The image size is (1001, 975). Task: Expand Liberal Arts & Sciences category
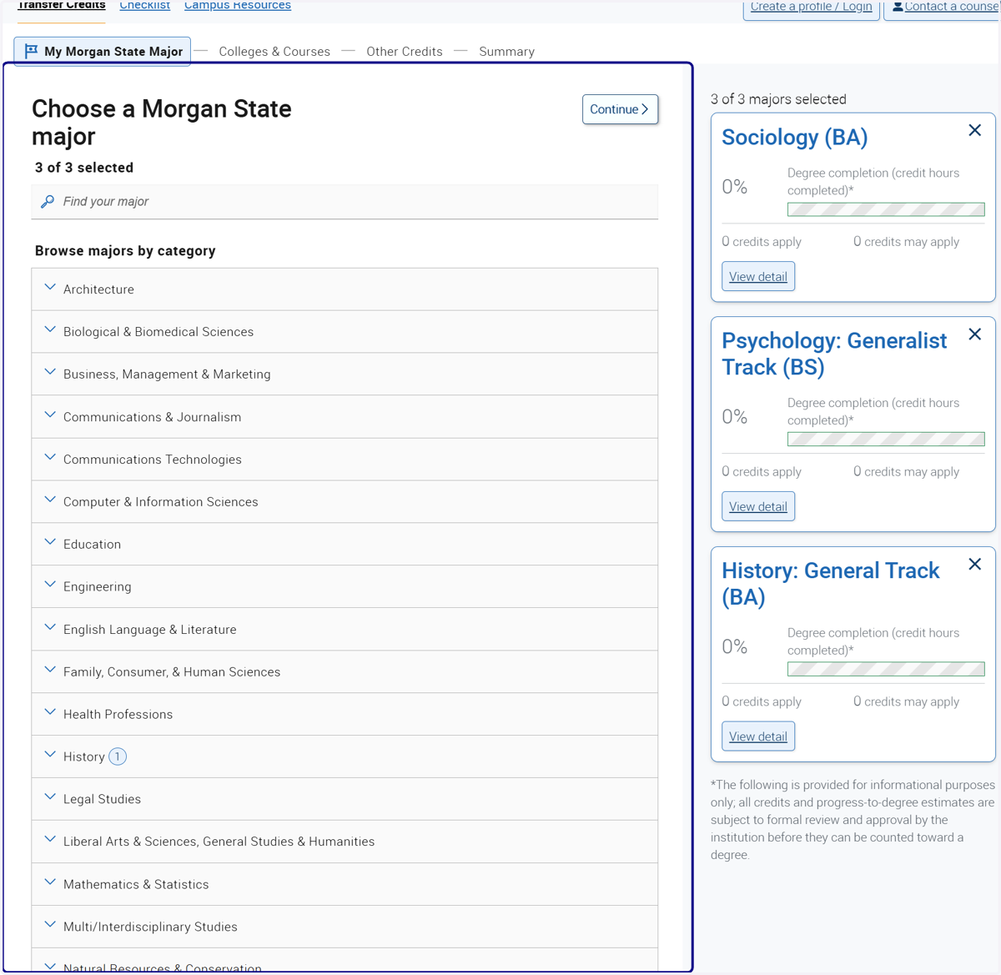[x=345, y=842]
